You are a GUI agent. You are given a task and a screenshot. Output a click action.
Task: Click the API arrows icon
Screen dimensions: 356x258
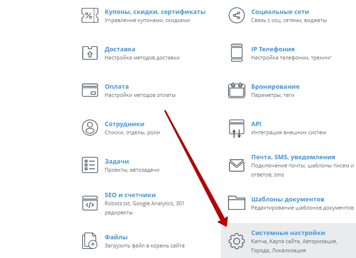[x=236, y=128]
